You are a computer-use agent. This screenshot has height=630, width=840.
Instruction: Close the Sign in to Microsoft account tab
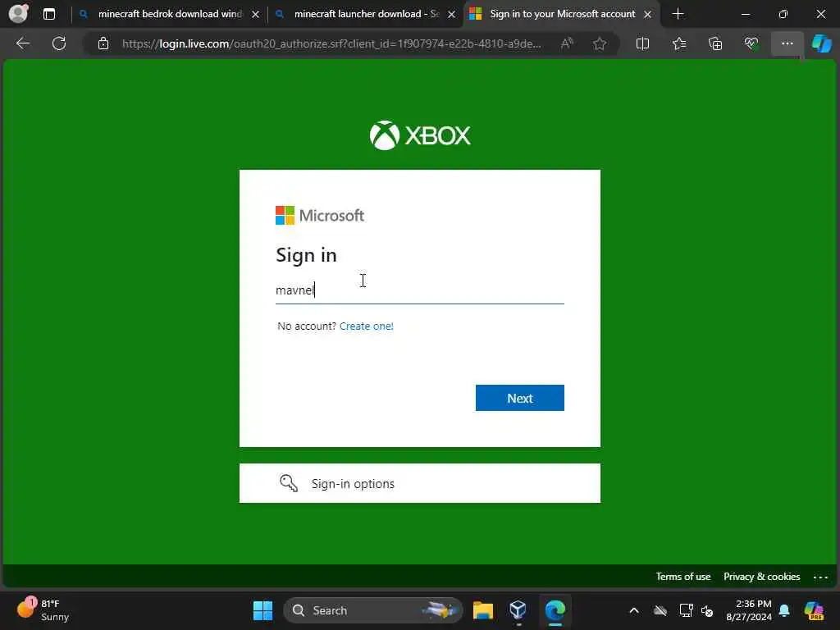(648, 15)
